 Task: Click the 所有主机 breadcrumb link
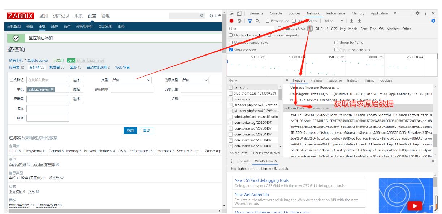[16, 61]
